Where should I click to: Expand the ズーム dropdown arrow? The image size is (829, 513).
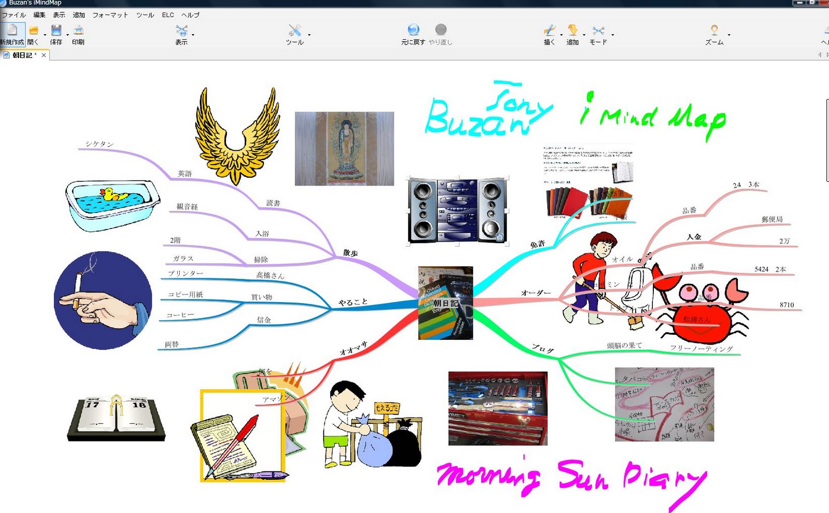click(729, 35)
